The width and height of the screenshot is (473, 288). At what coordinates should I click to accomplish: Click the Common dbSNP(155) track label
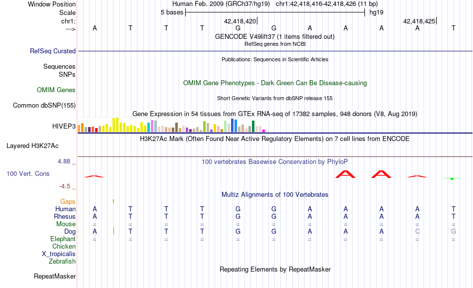click(44, 105)
